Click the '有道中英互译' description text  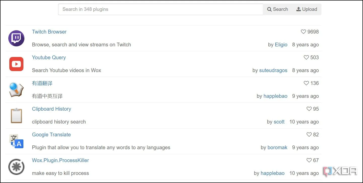[x=47, y=96]
